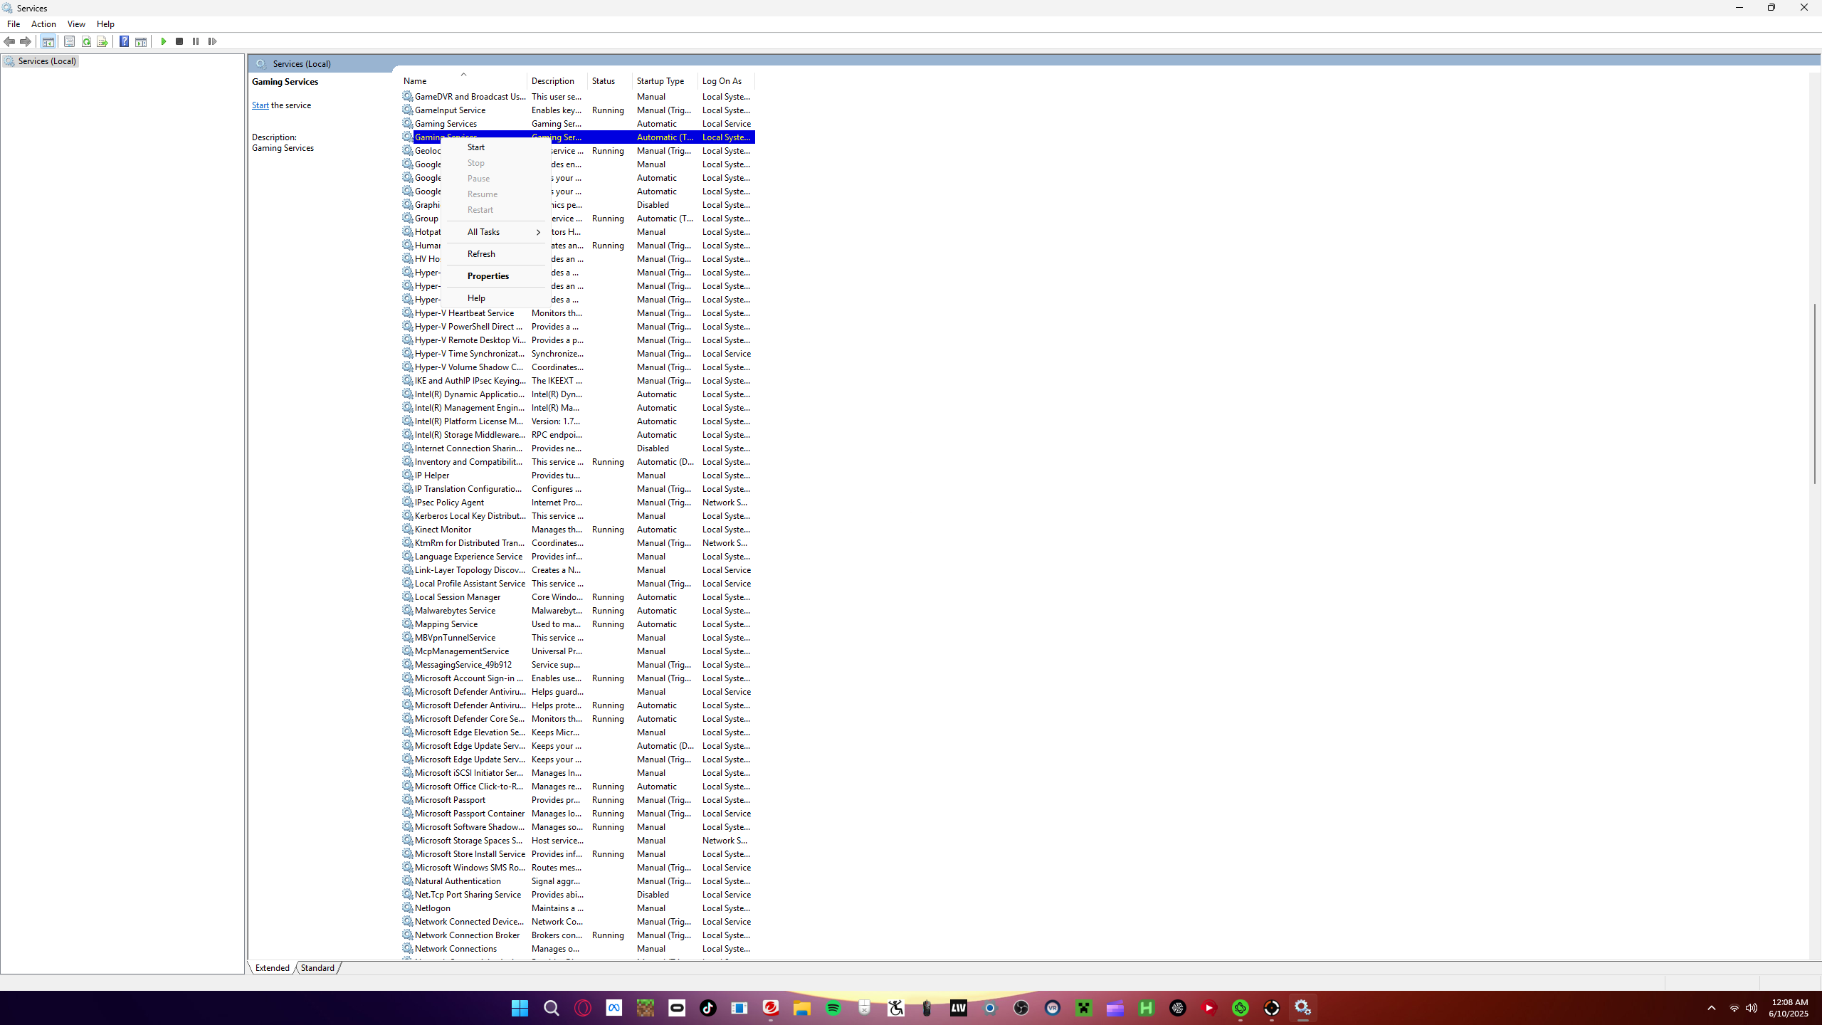Select the Malwarebytes Service row
The height and width of the screenshot is (1025, 1822).
click(x=455, y=611)
